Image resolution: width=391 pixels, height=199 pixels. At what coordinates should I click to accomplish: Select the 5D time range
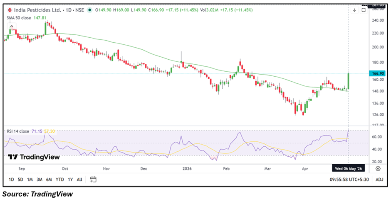(x=20, y=180)
